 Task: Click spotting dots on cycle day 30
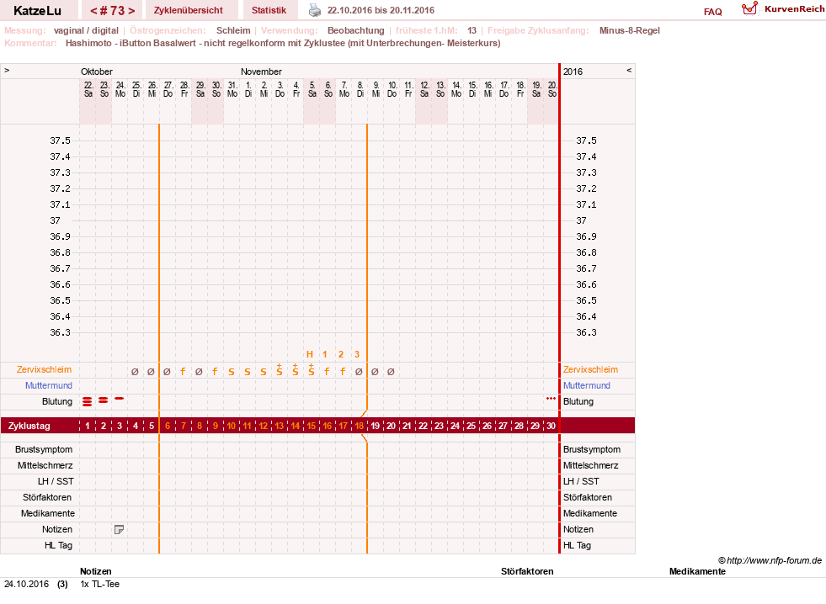pyautogui.click(x=551, y=398)
